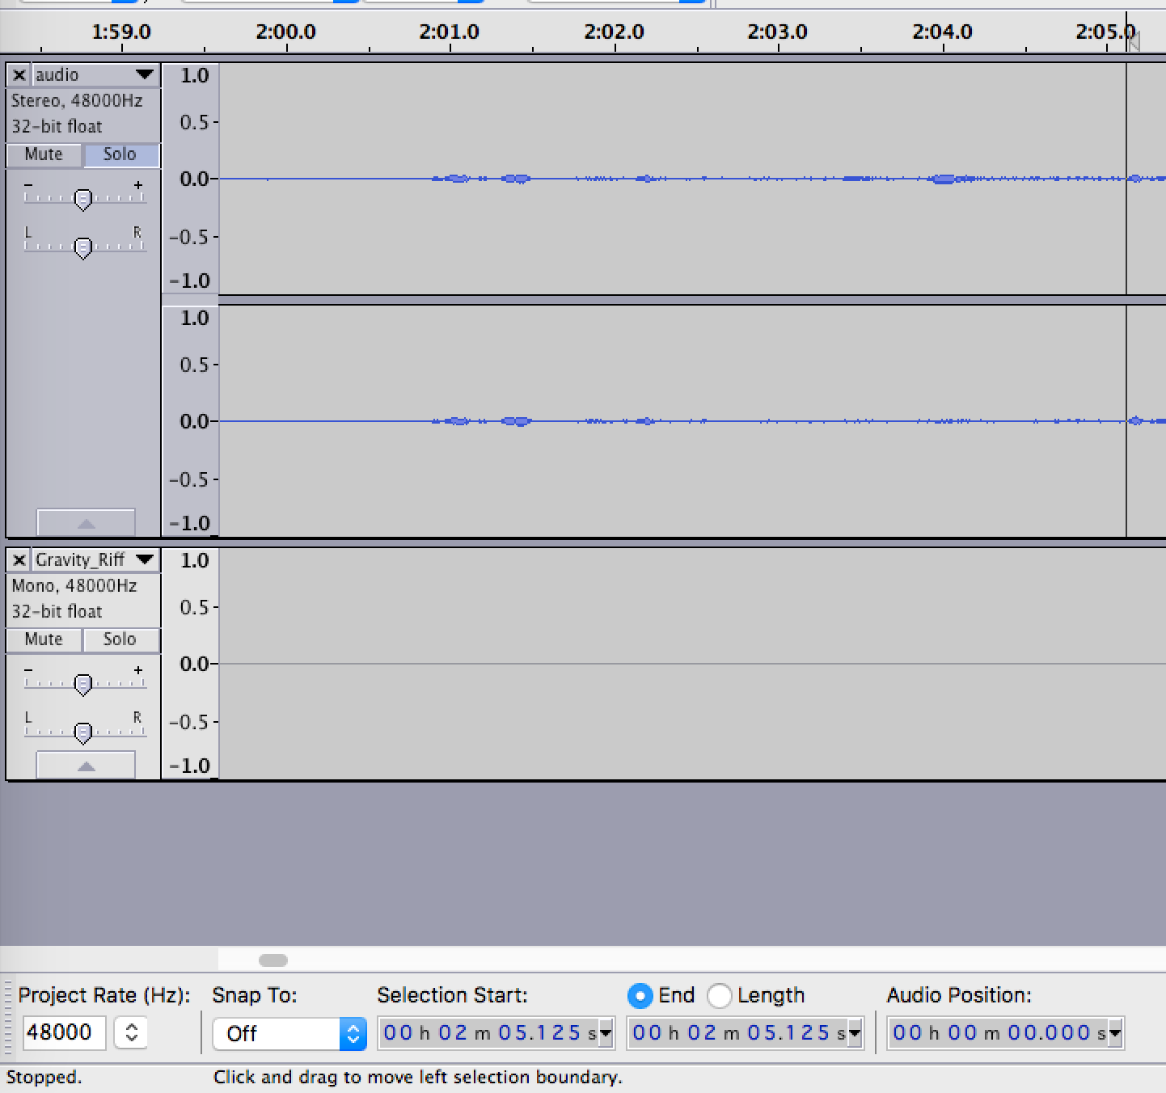The height and width of the screenshot is (1093, 1166).
Task: Click the audio track's right channel vertical scale
Action: (x=191, y=421)
